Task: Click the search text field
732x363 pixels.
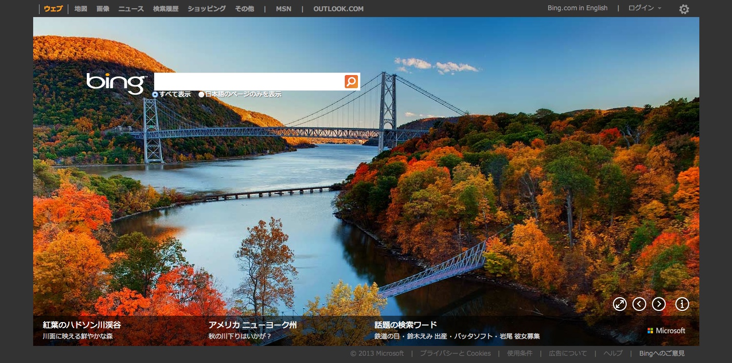Action: [249, 81]
